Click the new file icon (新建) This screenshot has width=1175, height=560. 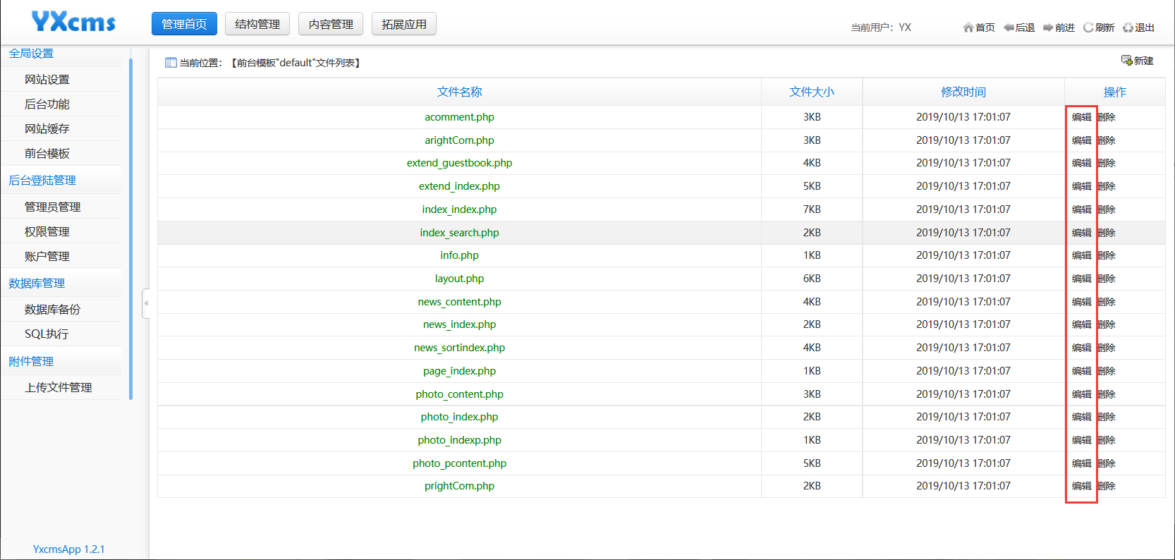1126,61
